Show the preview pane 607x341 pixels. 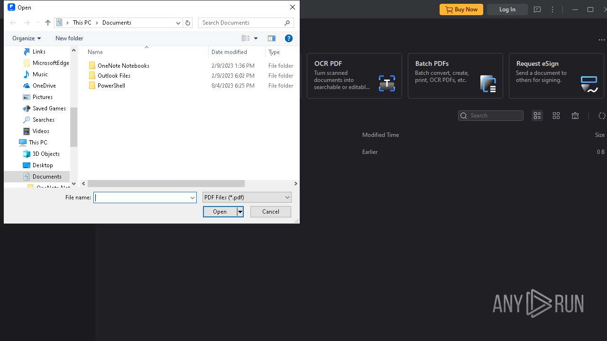pyautogui.click(x=272, y=38)
